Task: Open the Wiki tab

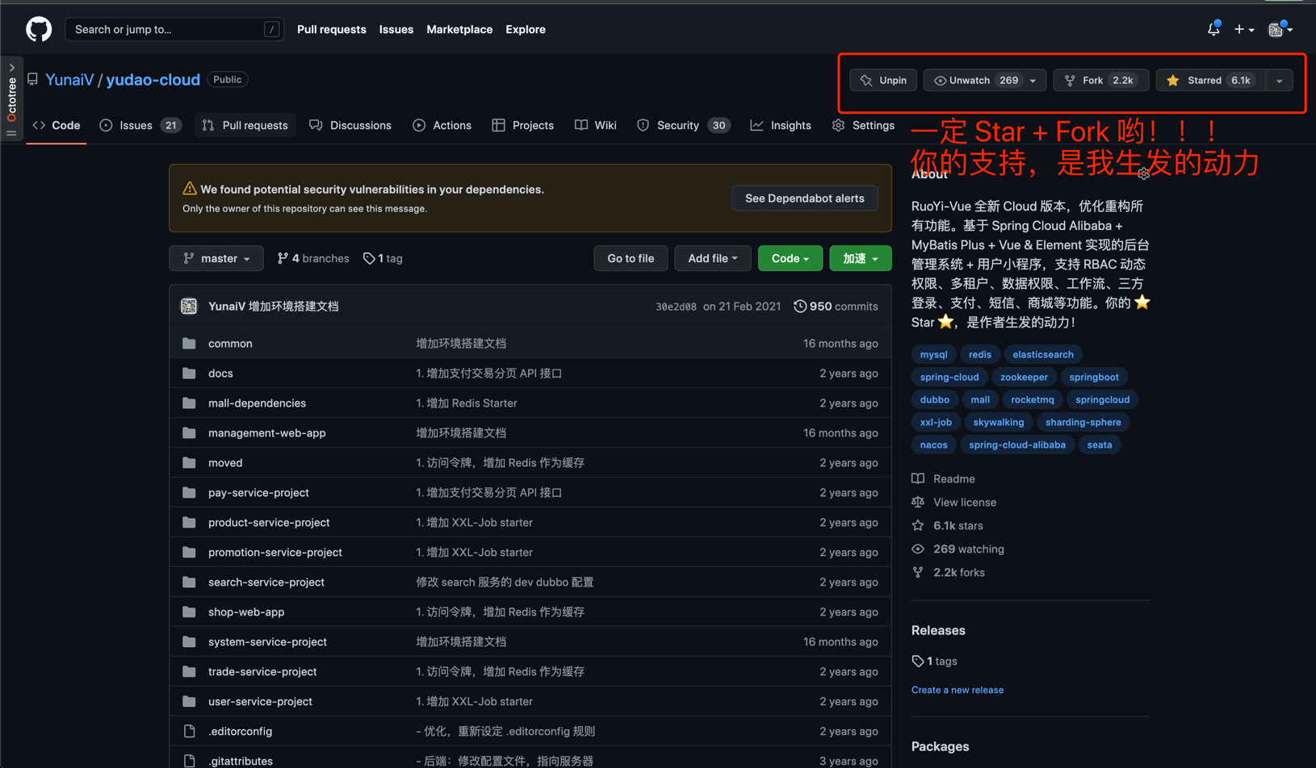Action: (x=596, y=125)
